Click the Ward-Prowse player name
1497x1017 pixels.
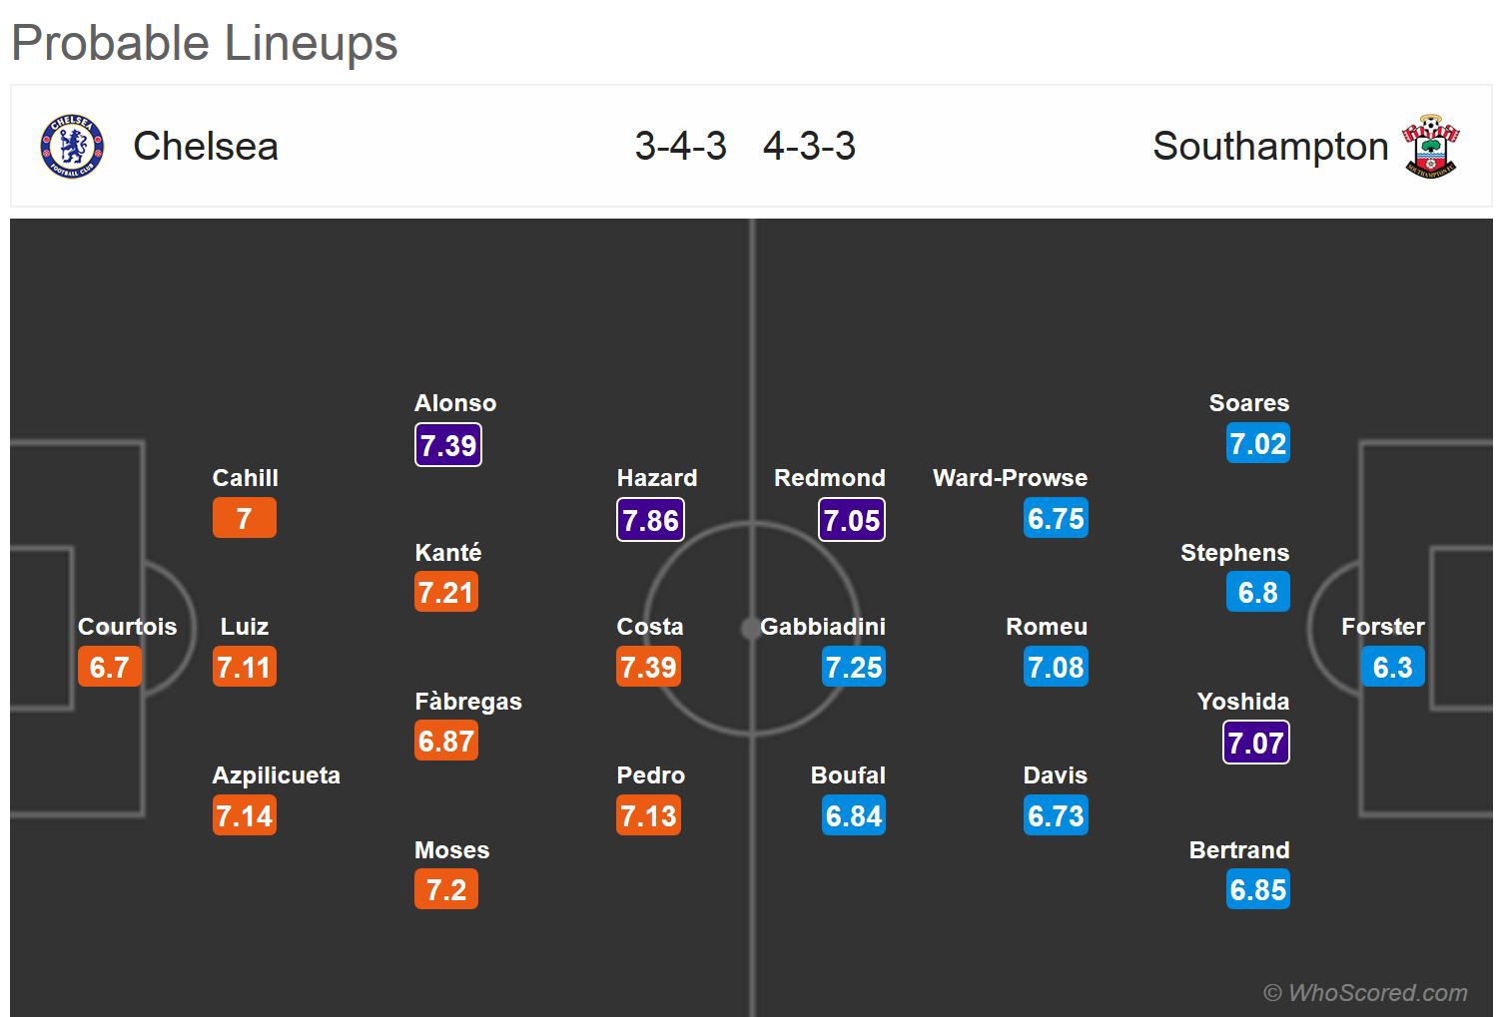pos(1010,478)
